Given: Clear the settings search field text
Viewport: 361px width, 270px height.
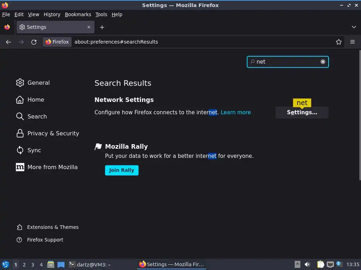Looking at the screenshot, I should [323, 62].
